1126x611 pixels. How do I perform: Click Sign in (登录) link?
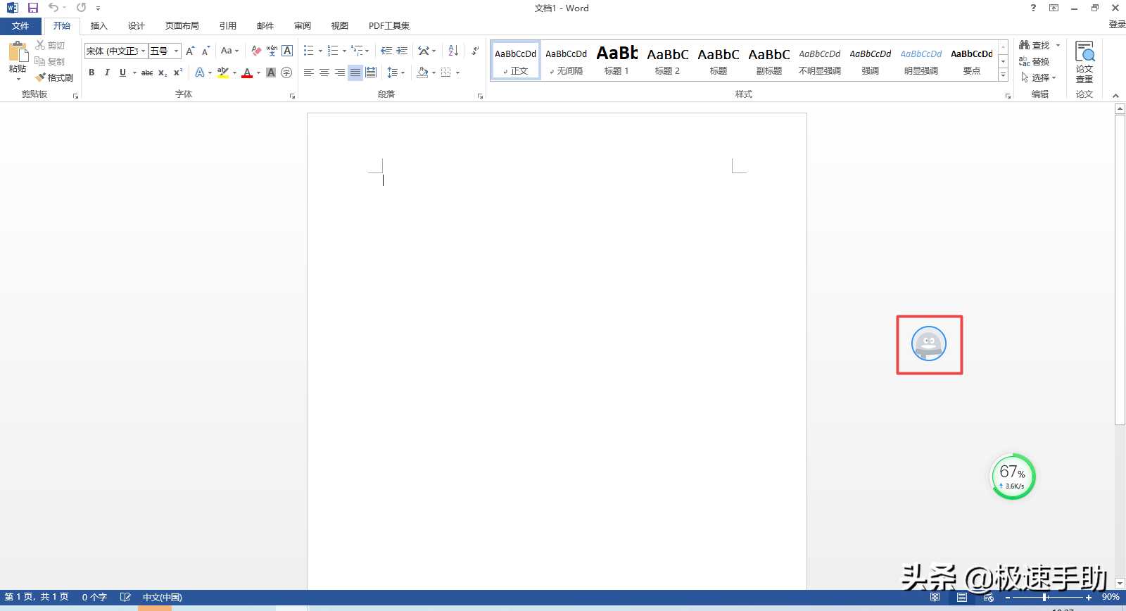click(x=1117, y=25)
